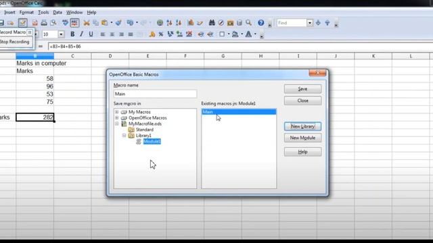
Task: Toggle the AutoSpellcheck icon
Action: coord(74,23)
